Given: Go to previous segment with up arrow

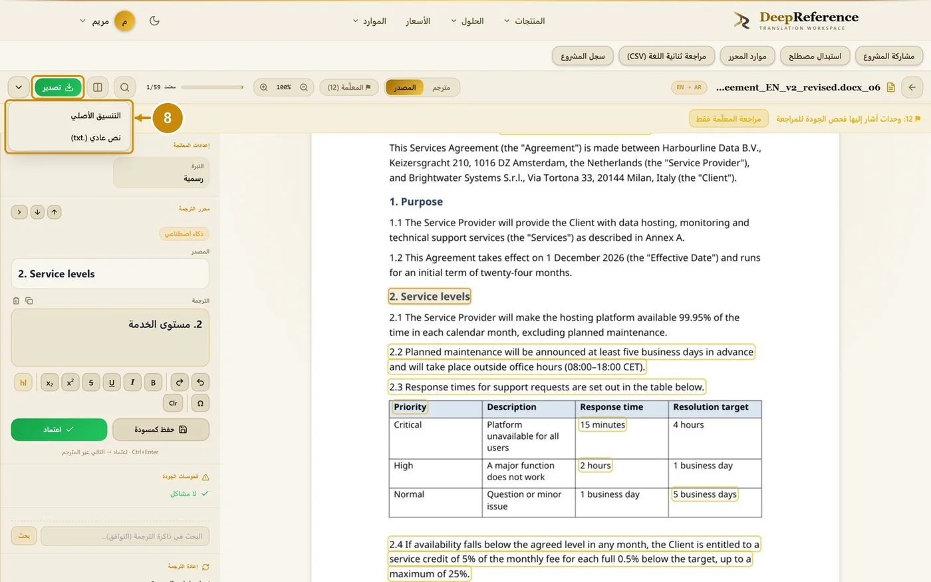Looking at the screenshot, I should point(55,212).
